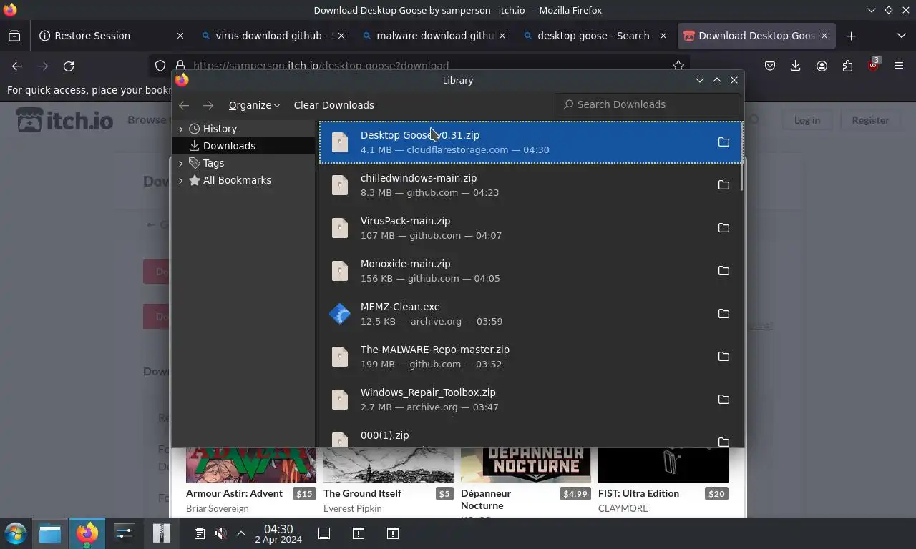Click Log in on itch.io page
Viewport: 916px width, 549px height.
[x=807, y=120]
